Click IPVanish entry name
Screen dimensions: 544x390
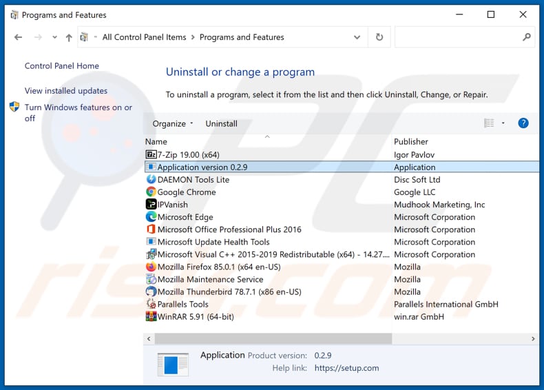172,205
